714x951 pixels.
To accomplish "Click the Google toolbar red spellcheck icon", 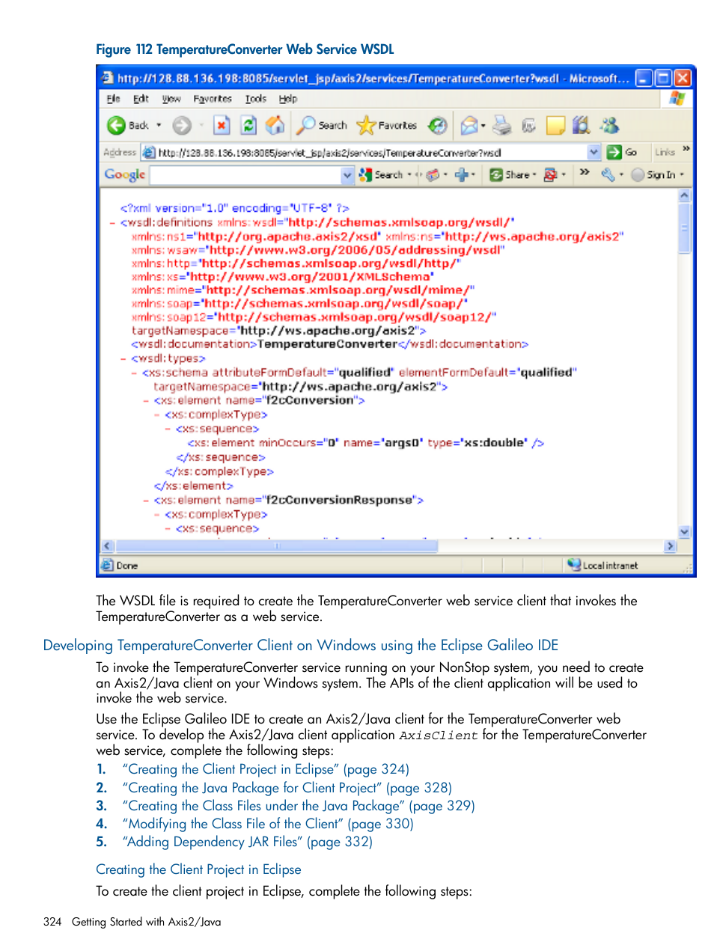I will 551,174.
